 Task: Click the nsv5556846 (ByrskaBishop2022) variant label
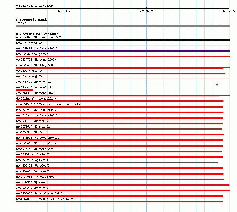point(39,37)
